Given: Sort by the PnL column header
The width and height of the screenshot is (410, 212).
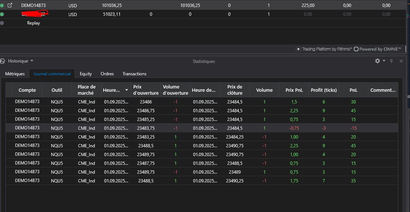Looking at the screenshot, I should [x=353, y=90].
